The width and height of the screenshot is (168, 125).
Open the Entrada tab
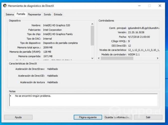click(x=58, y=14)
